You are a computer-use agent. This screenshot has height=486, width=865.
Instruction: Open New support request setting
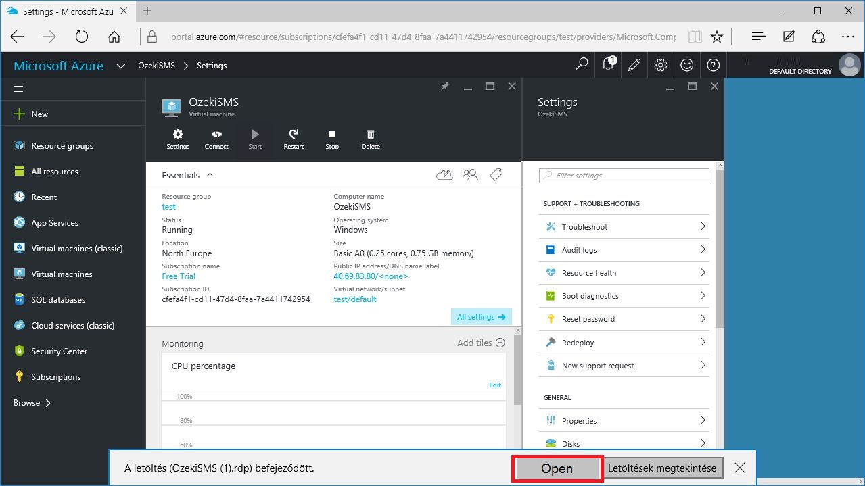click(x=624, y=366)
